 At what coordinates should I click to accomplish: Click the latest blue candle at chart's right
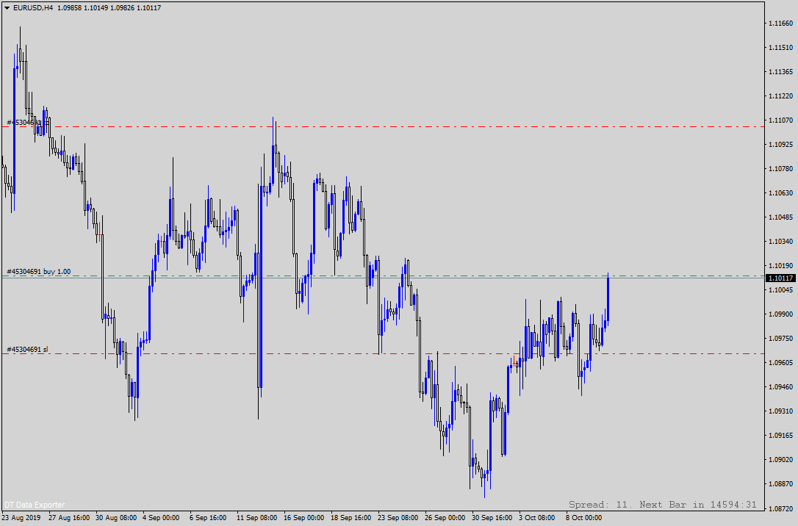pyautogui.click(x=608, y=298)
